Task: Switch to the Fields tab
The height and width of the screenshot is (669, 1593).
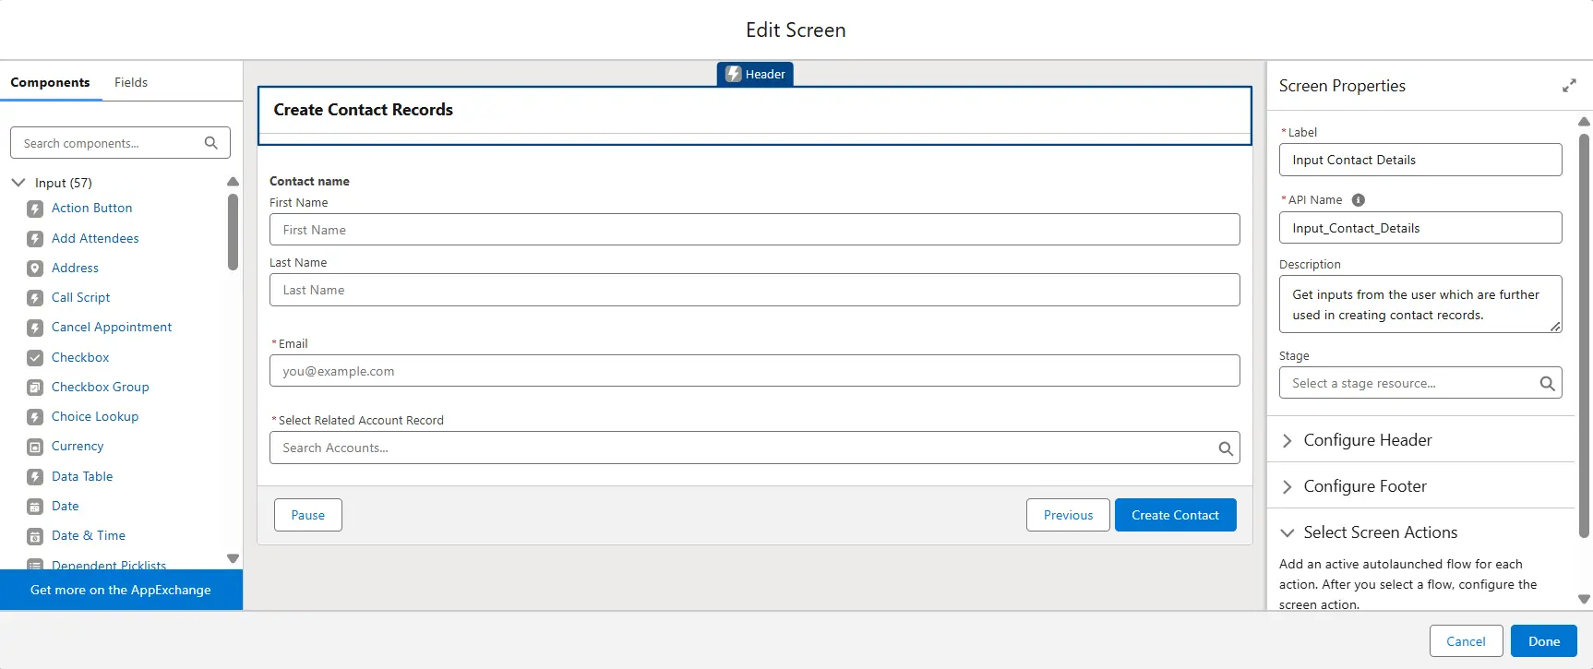Action: tap(131, 83)
